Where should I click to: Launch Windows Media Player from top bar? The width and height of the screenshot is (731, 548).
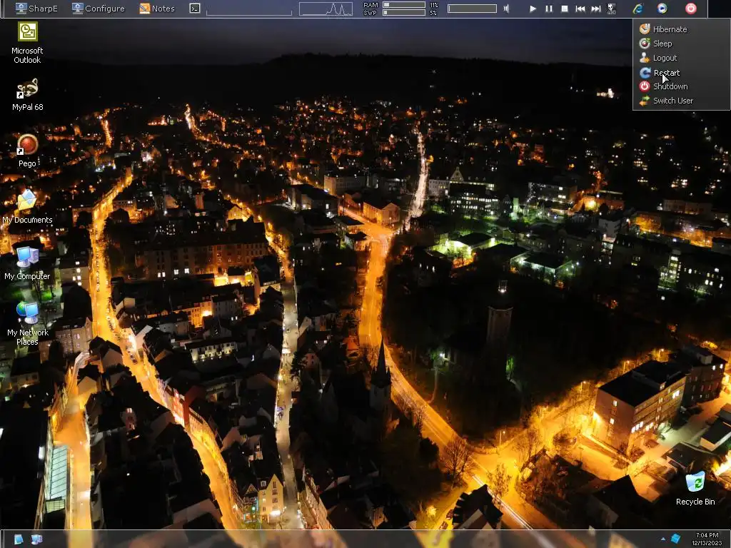pyautogui.click(x=662, y=9)
